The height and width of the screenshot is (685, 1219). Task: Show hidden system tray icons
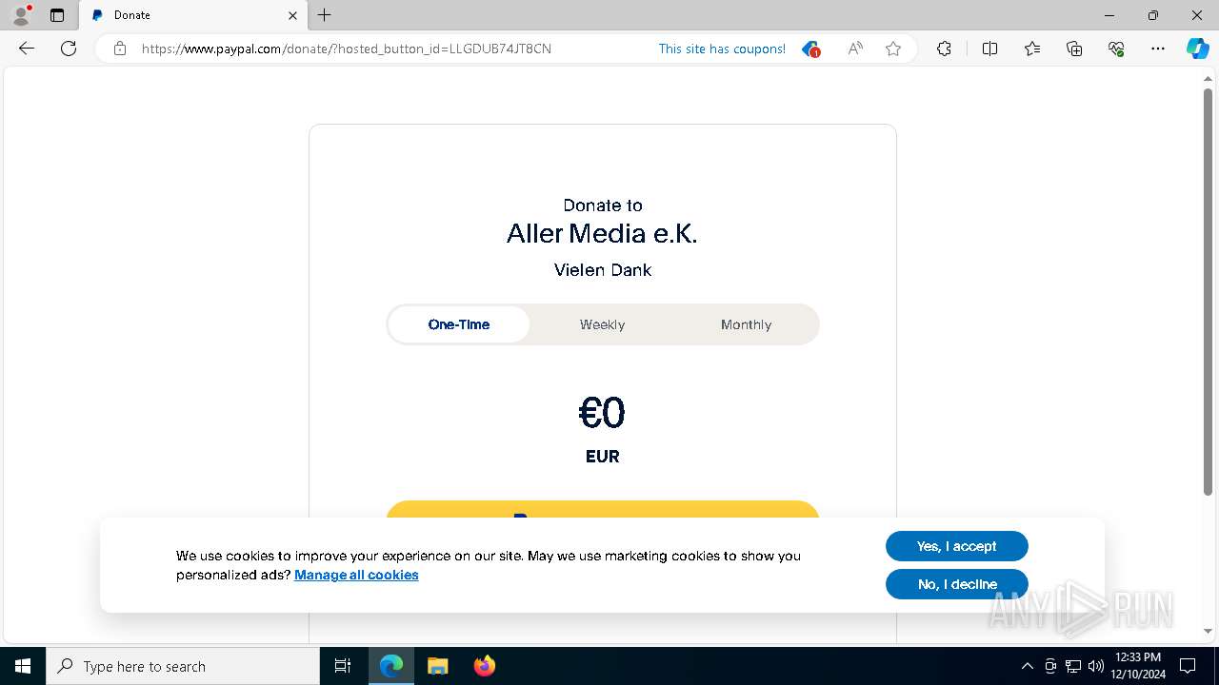coord(1027,666)
